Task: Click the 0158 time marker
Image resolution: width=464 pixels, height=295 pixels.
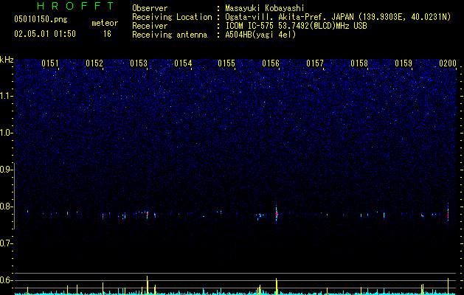Action: coord(359,63)
